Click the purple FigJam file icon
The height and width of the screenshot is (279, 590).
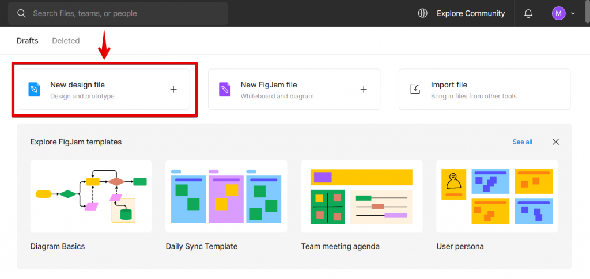click(225, 89)
